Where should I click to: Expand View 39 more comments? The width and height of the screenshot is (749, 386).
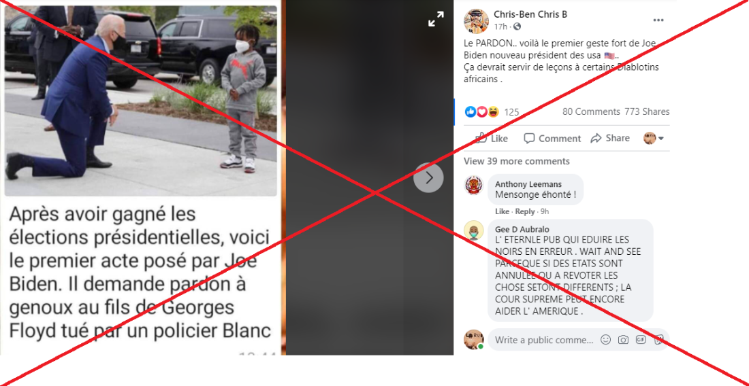(x=517, y=161)
